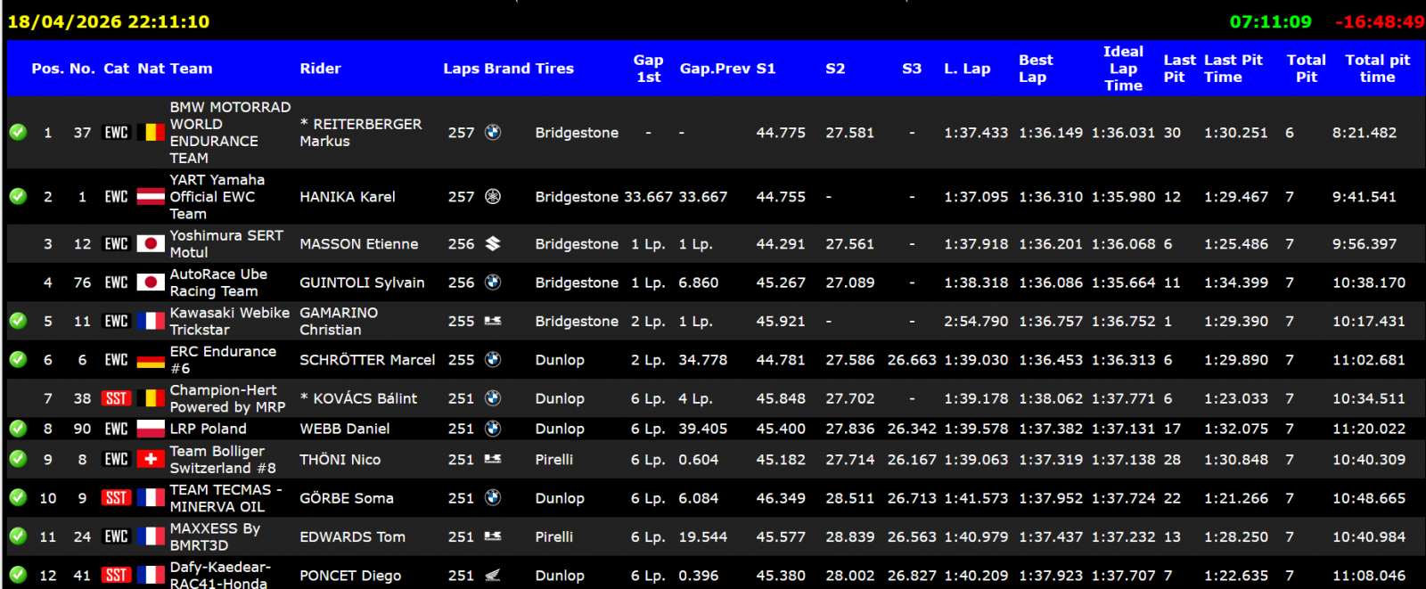
Task: Click the green elapsed time 07:11:09
Action: click(1270, 21)
